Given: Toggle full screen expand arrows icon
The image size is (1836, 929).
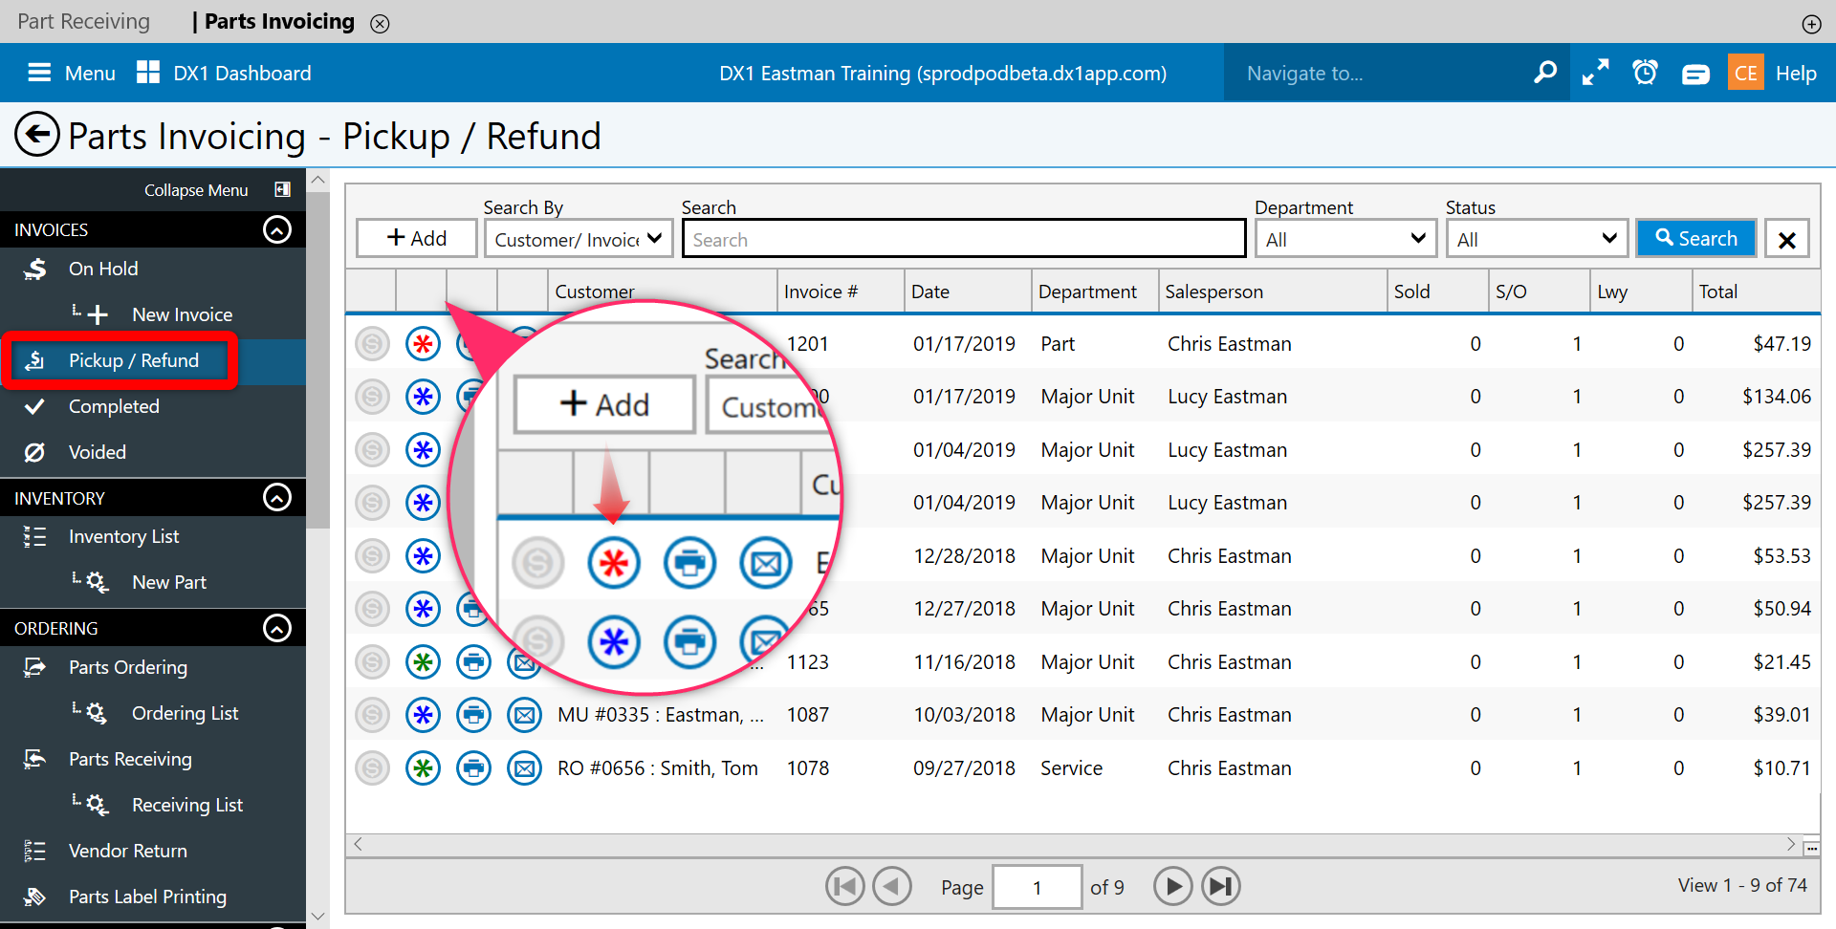Looking at the screenshot, I should tap(1595, 73).
